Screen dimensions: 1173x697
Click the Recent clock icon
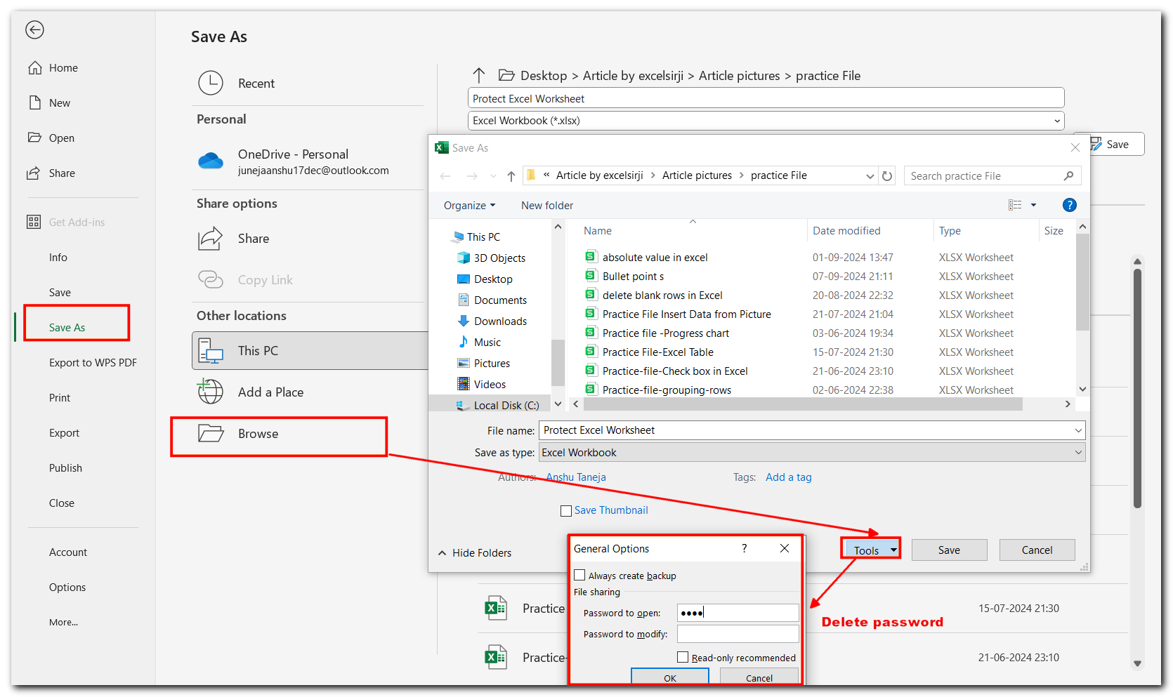coord(210,83)
